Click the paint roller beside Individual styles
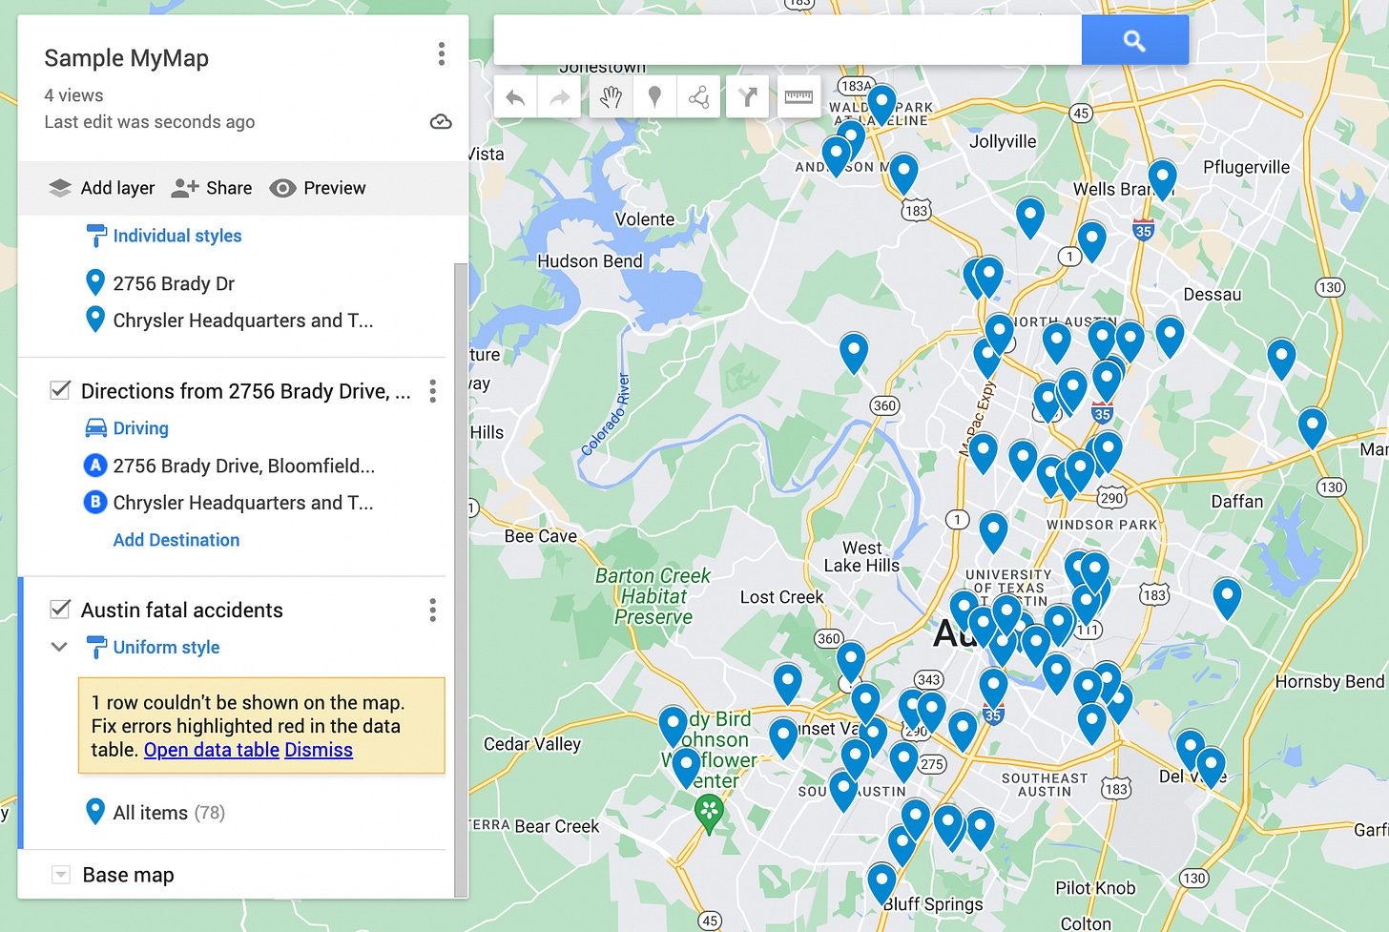Screen dimensions: 1389x932 [96, 236]
